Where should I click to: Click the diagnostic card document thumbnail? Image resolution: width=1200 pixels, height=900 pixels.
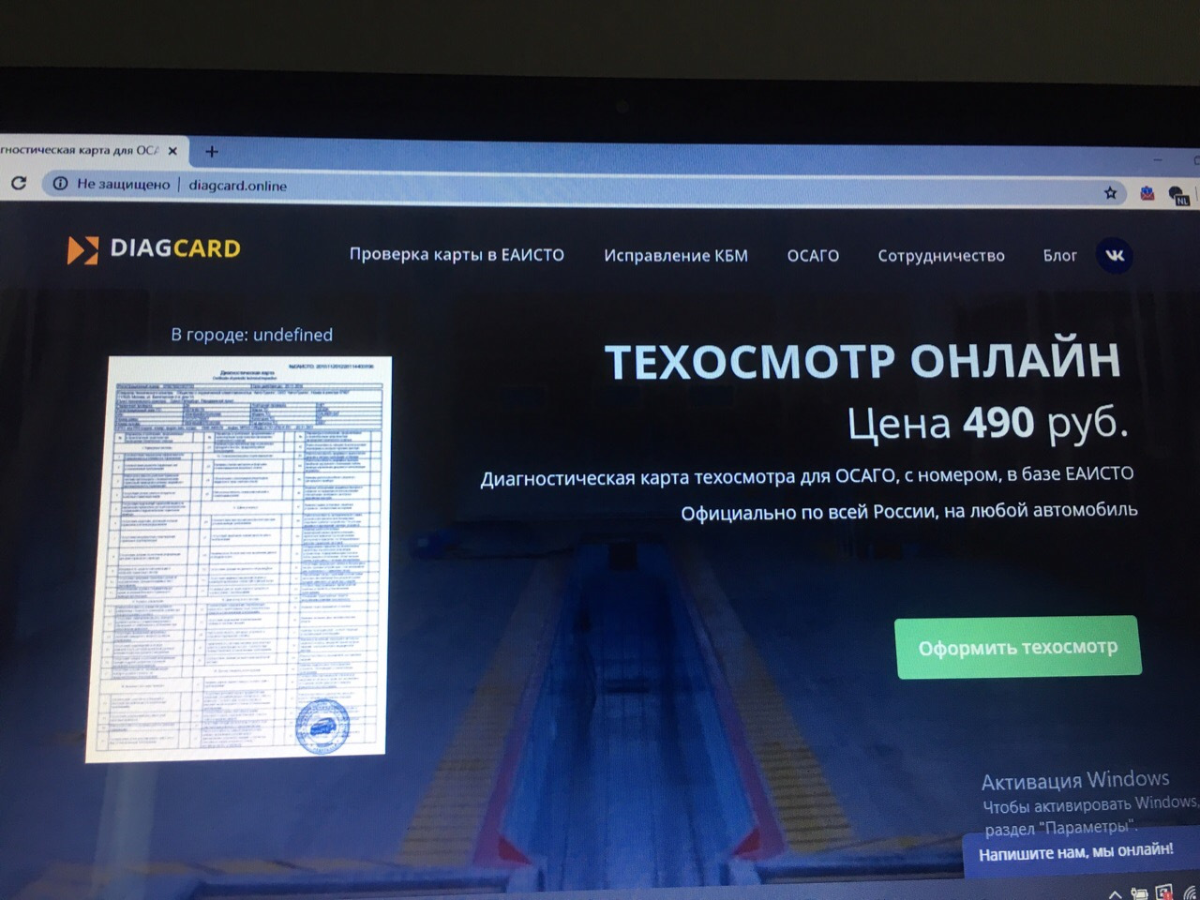point(239,559)
